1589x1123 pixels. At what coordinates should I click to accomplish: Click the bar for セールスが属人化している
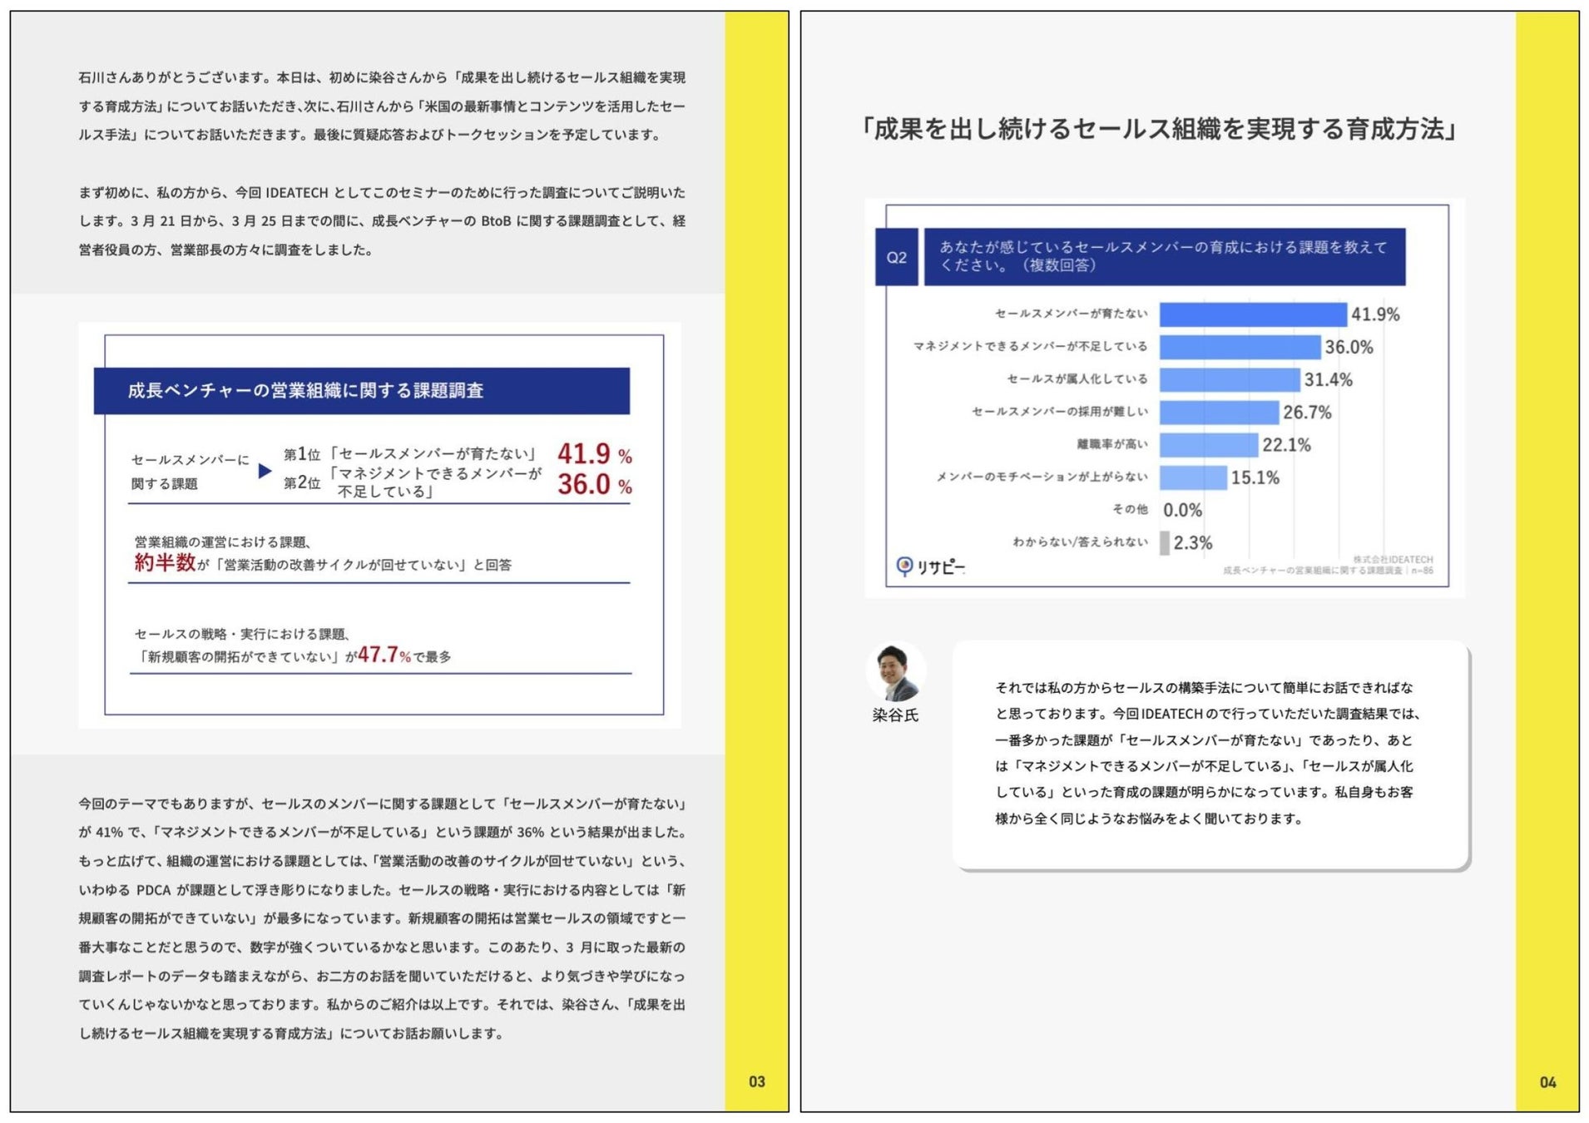pos(1230,379)
